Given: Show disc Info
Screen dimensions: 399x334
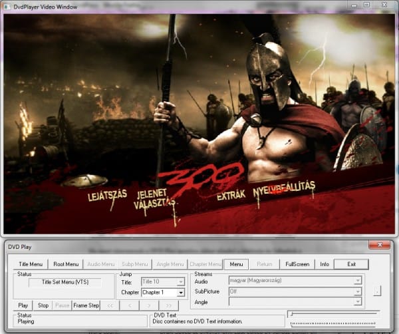Looking at the screenshot, I should 324,264.
